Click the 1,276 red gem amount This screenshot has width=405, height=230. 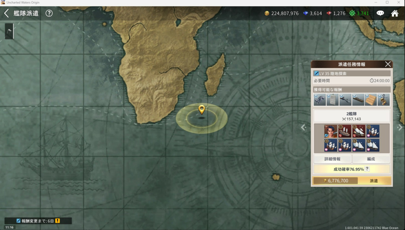pyautogui.click(x=339, y=13)
